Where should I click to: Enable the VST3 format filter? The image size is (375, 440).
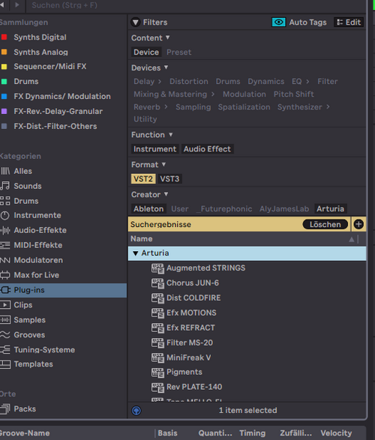click(x=169, y=178)
